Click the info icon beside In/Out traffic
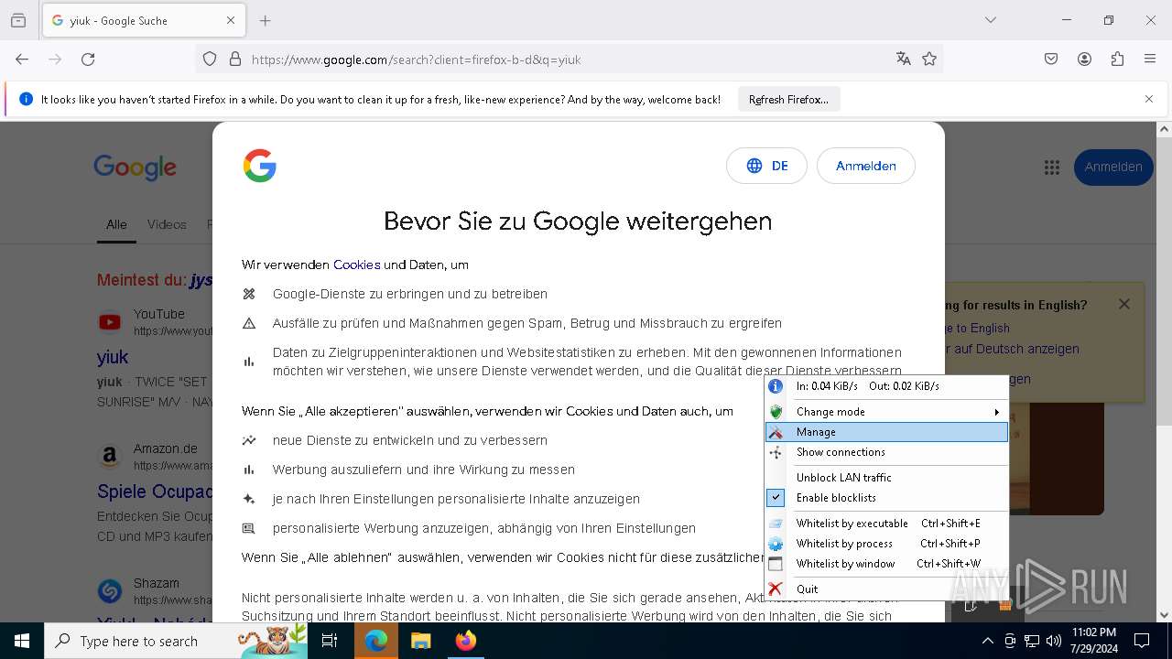Image resolution: width=1172 pixels, height=659 pixels. tap(776, 386)
